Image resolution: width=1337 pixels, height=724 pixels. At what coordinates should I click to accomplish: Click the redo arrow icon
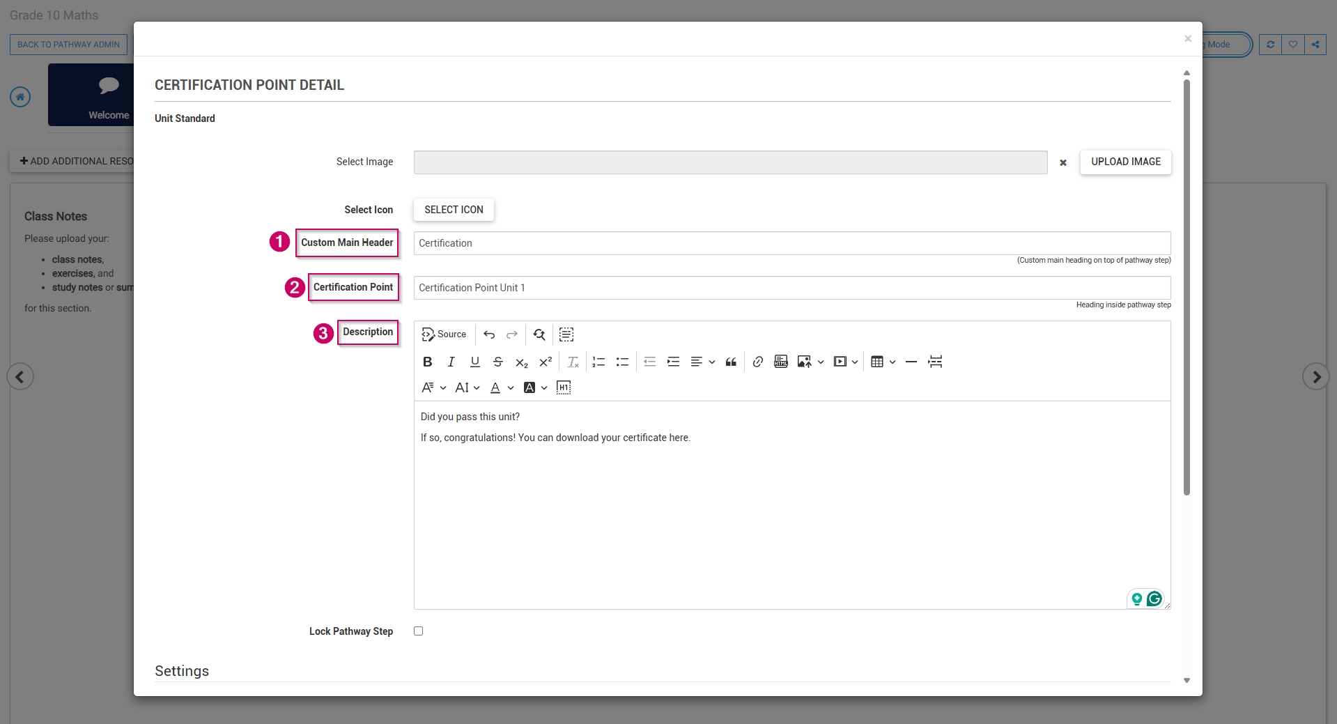pos(512,334)
